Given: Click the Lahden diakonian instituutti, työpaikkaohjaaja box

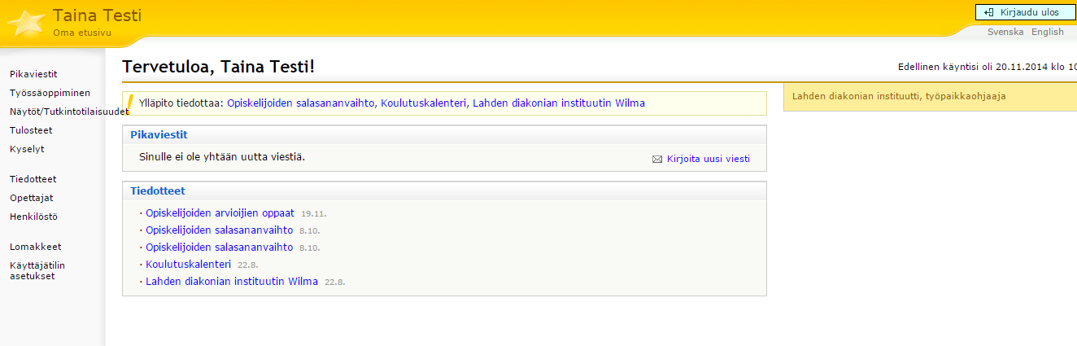Looking at the screenshot, I should tap(930, 96).
